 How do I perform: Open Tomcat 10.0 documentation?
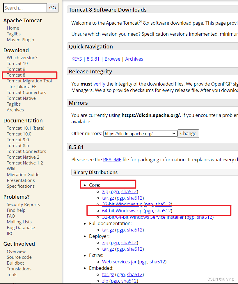point(19,134)
